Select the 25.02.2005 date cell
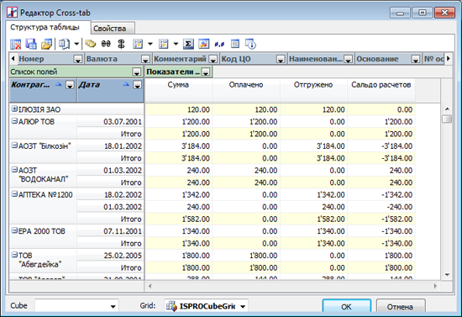This screenshot has width=462, height=317. (x=111, y=256)
